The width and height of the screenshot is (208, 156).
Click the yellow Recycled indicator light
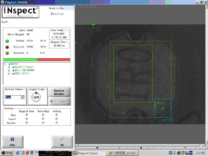(x=7, y=53)
